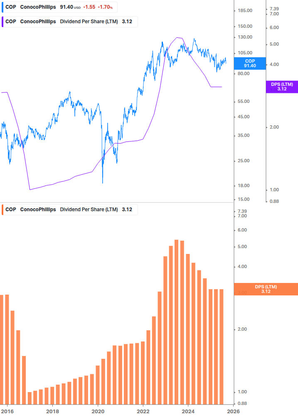Click the 25.00 price axis label

(244, 161)
